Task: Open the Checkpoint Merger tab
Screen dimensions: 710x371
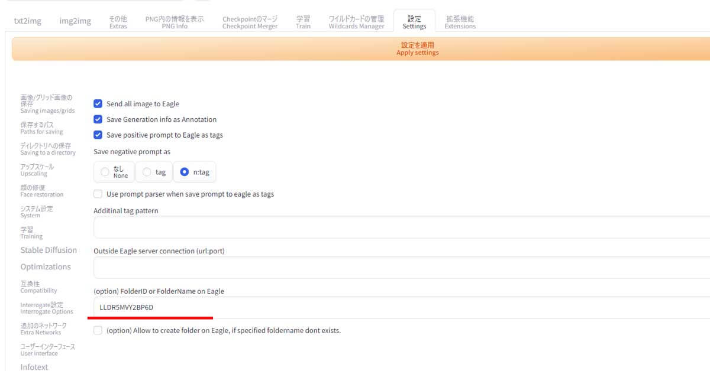Action: (x=250, y=22)
